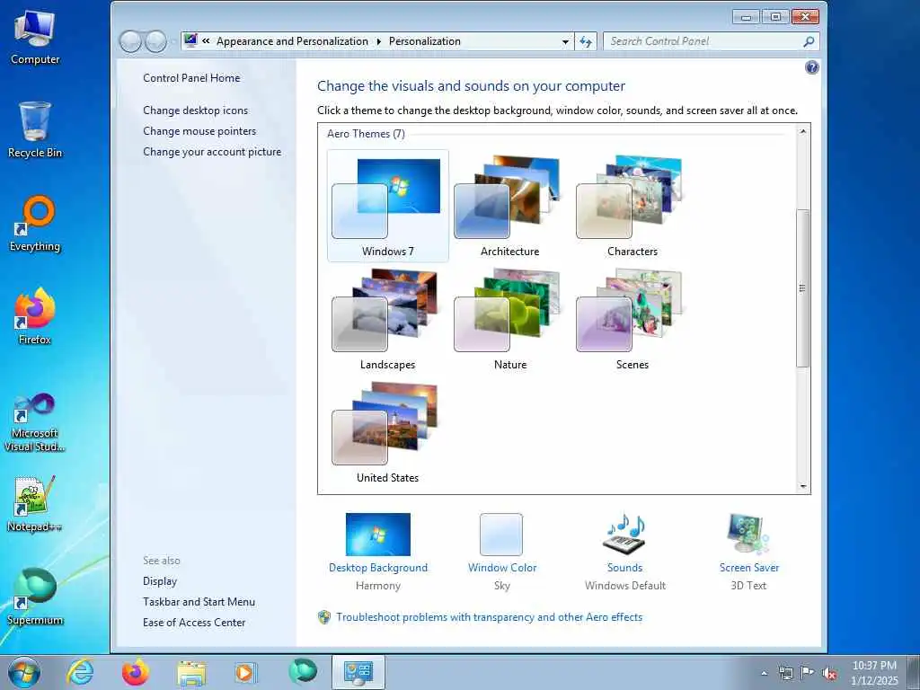Open the Sounds settings icon

[x=624, y=534]
